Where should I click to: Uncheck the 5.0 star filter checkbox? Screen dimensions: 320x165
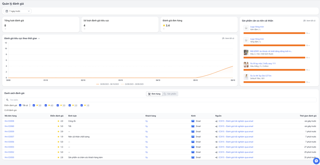click(x=34, y=105)
